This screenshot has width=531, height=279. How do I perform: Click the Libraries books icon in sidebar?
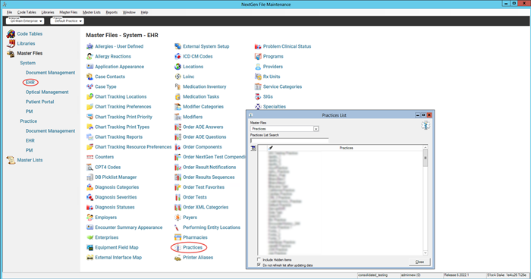tap(11, 43)
